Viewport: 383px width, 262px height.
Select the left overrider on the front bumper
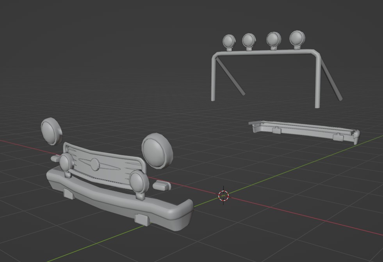69,194
